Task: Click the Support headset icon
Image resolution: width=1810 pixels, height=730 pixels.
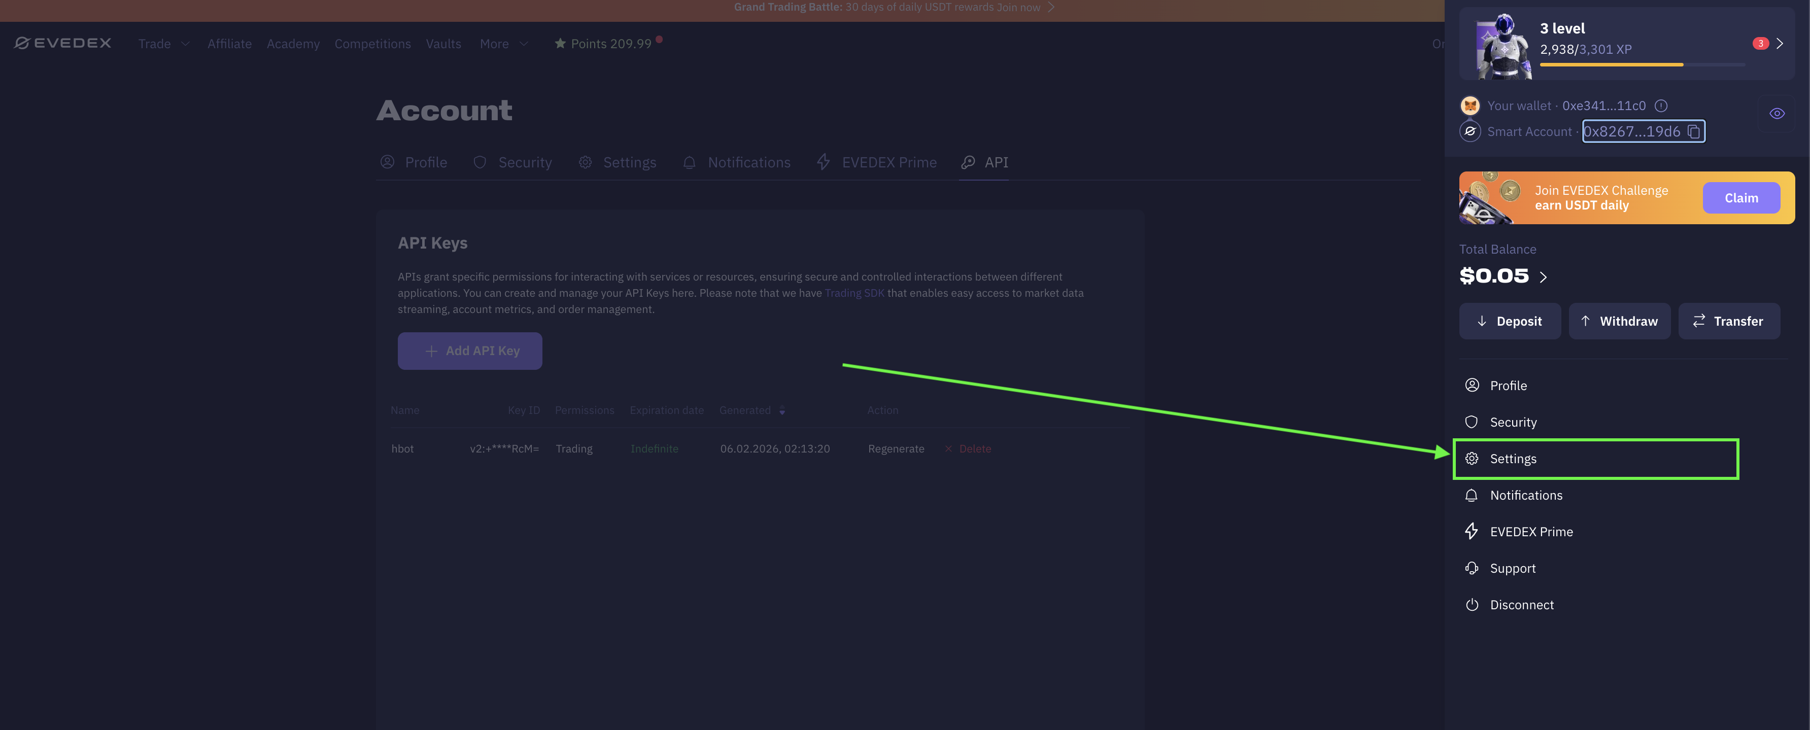Action: coord(1472,568)
